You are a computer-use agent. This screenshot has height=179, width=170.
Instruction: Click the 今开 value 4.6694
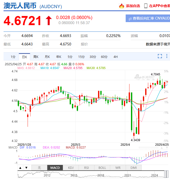[27, 36]
